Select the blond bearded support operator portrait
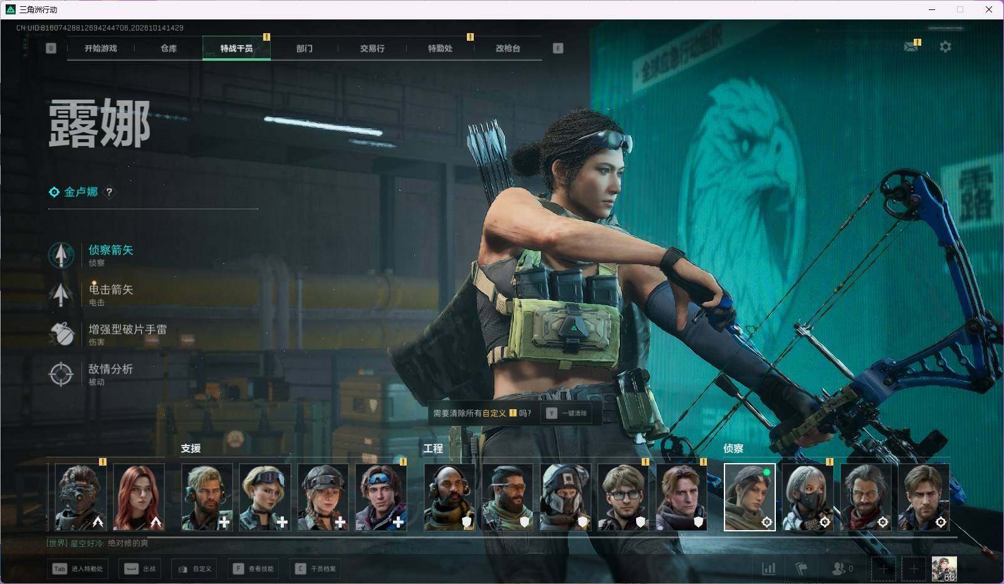The image size is (1004, 584). click(x=207, y=498)
